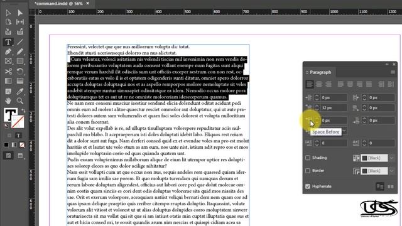Select the command.indd document tab
402x226 pixels.
pyautogui.click(x=58, y=4)
